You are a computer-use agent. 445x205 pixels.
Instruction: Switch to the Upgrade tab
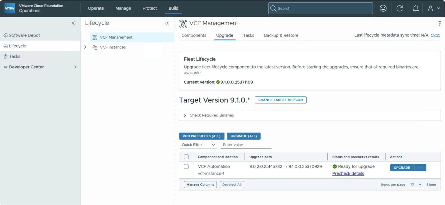pos(225,35)
